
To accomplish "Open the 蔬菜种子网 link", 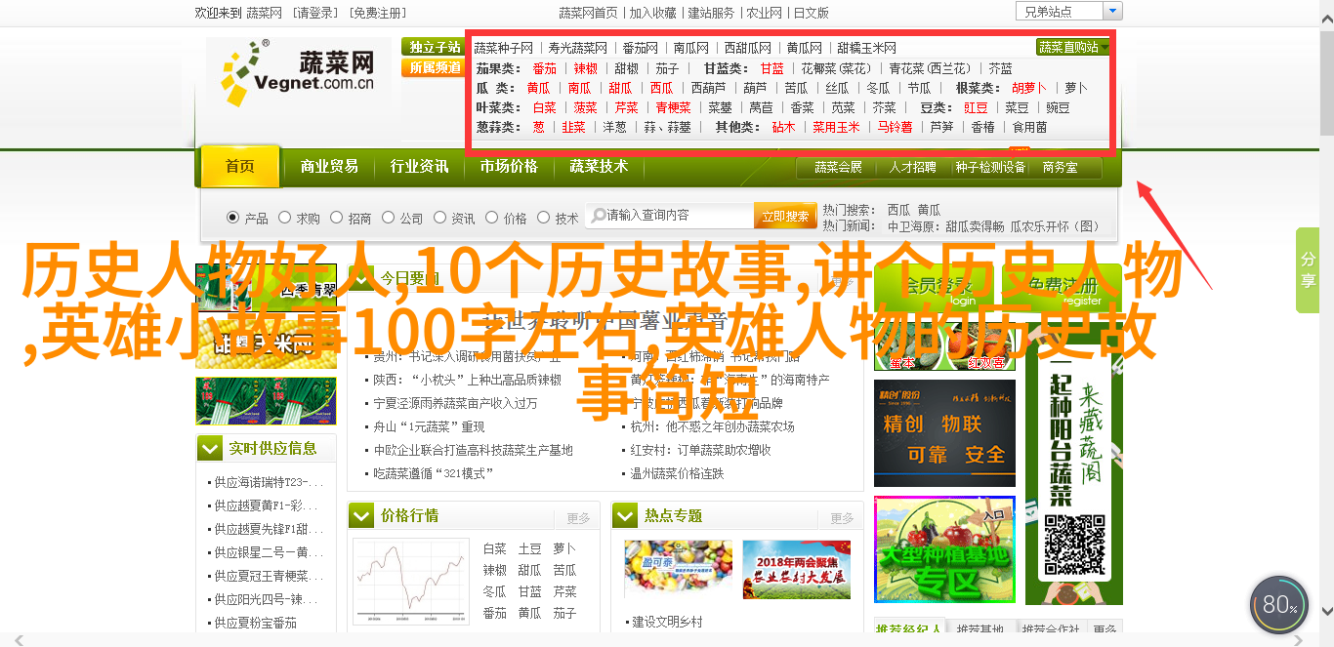I will [x=504, y=48].
